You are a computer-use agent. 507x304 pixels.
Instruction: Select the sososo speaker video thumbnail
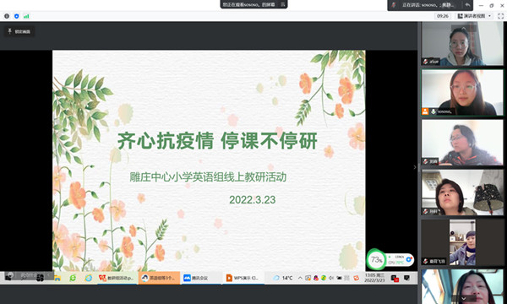point(462,93)
